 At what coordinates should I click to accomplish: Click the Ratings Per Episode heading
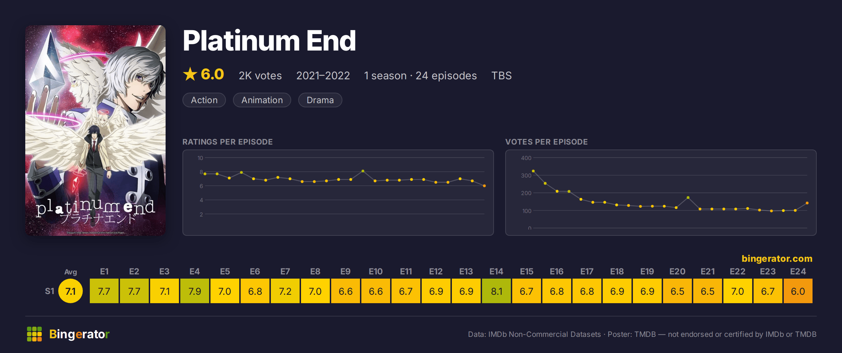tap(227, 142)
